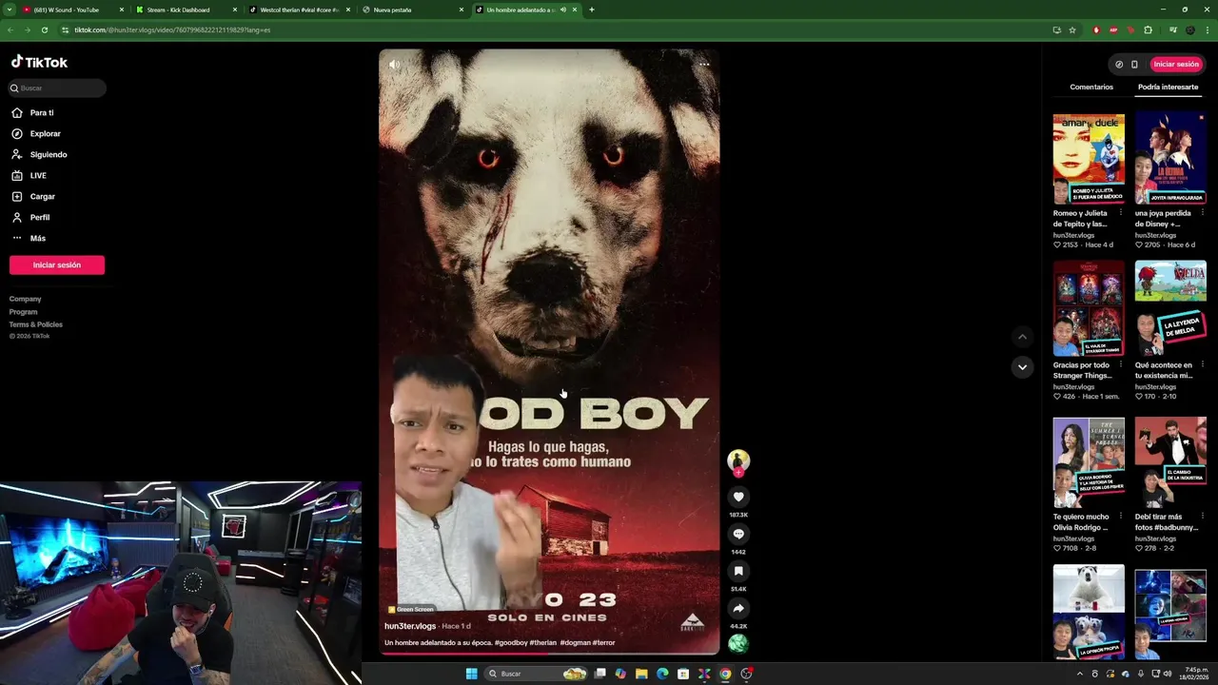
Task: Open a new browser tab
Action: click(592, 10)
